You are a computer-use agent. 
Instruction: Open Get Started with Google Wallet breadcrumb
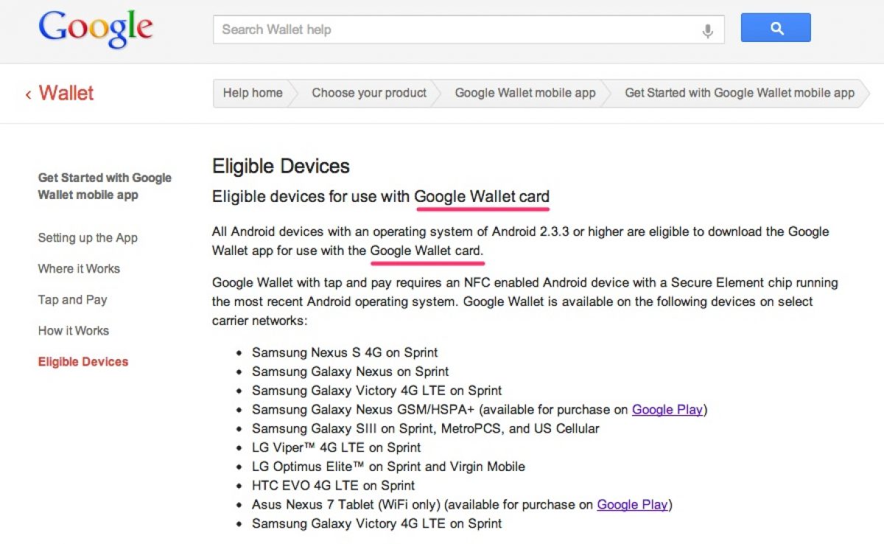point(740,93)
